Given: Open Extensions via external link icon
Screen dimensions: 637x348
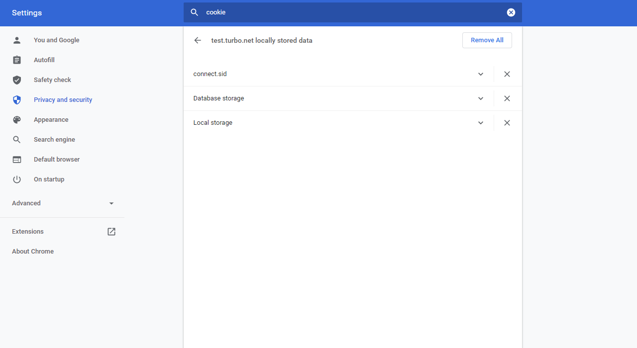Looking at the screenshot, I should (111, 232).
